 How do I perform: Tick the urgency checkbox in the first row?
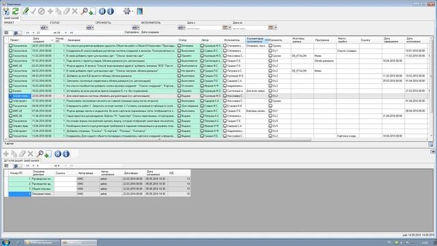click(270, 46)
